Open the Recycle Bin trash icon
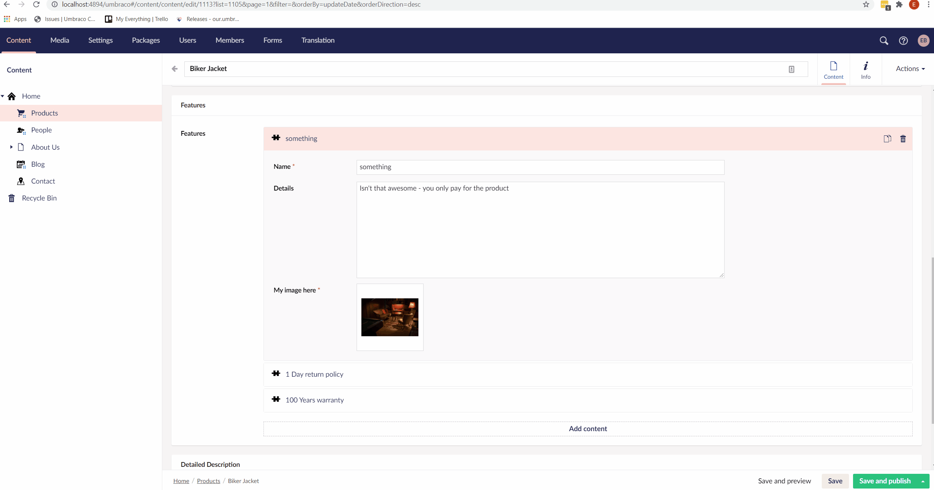Screen dimensions: 934x490 (x=11, y=198)
